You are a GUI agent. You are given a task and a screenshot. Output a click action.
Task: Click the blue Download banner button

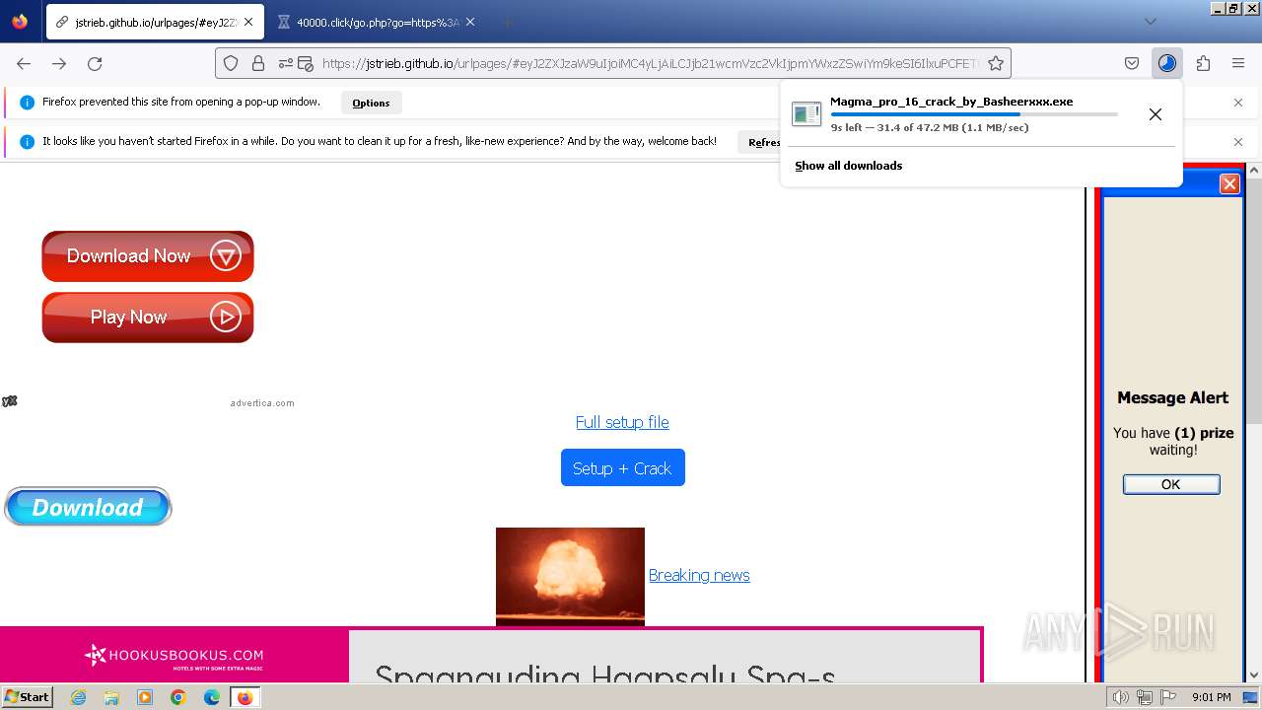pyautogui.click(x=88, y=507)
